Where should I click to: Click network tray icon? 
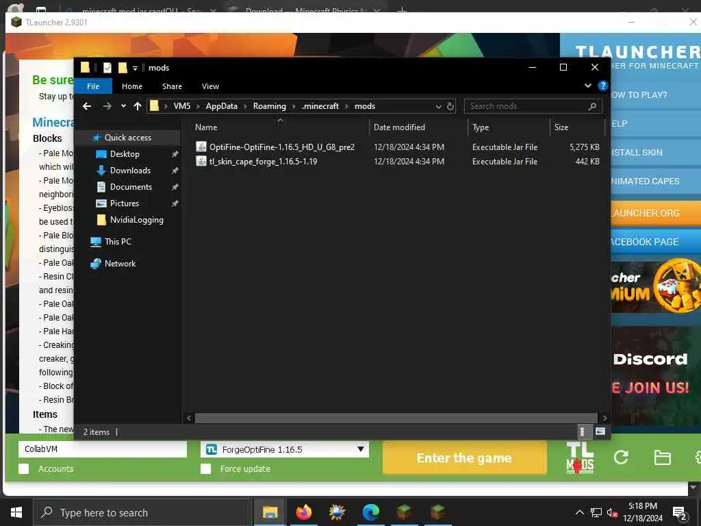point(596,512)
